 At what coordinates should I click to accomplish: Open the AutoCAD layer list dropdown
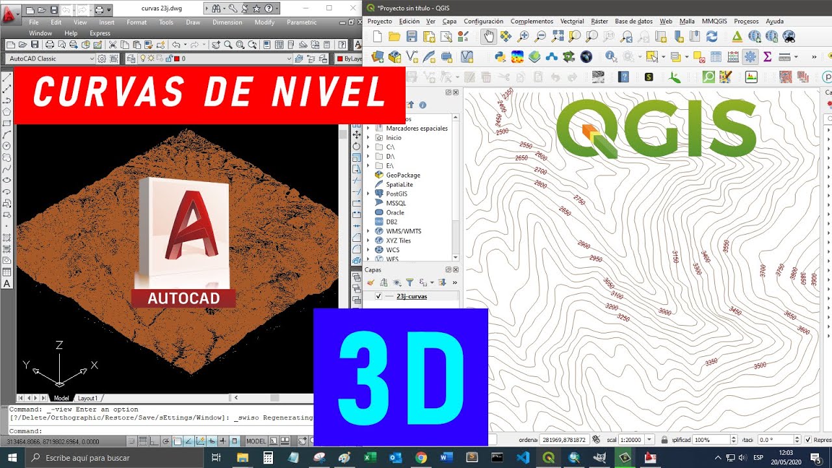click(288, 58)
